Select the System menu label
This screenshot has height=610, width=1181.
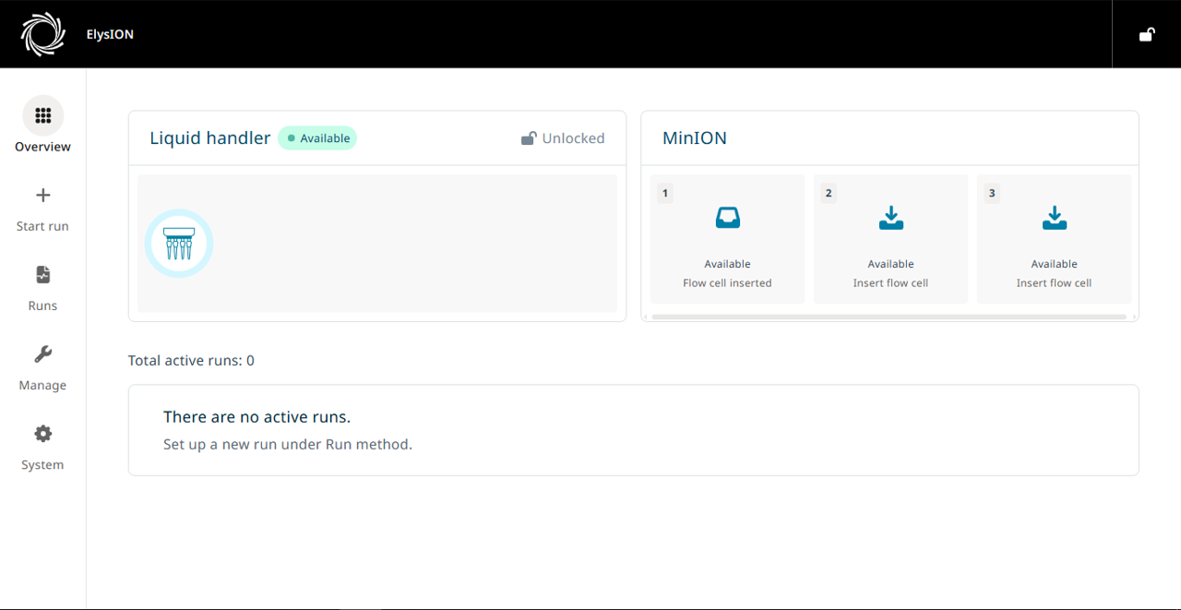pyautogui.click(x=42, y=464)
